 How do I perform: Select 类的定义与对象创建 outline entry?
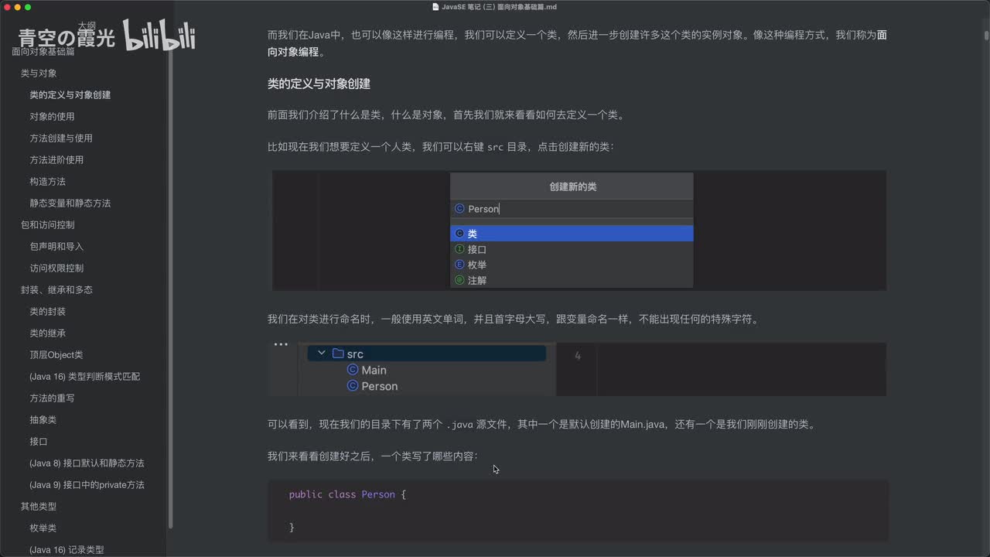point(70,95)
